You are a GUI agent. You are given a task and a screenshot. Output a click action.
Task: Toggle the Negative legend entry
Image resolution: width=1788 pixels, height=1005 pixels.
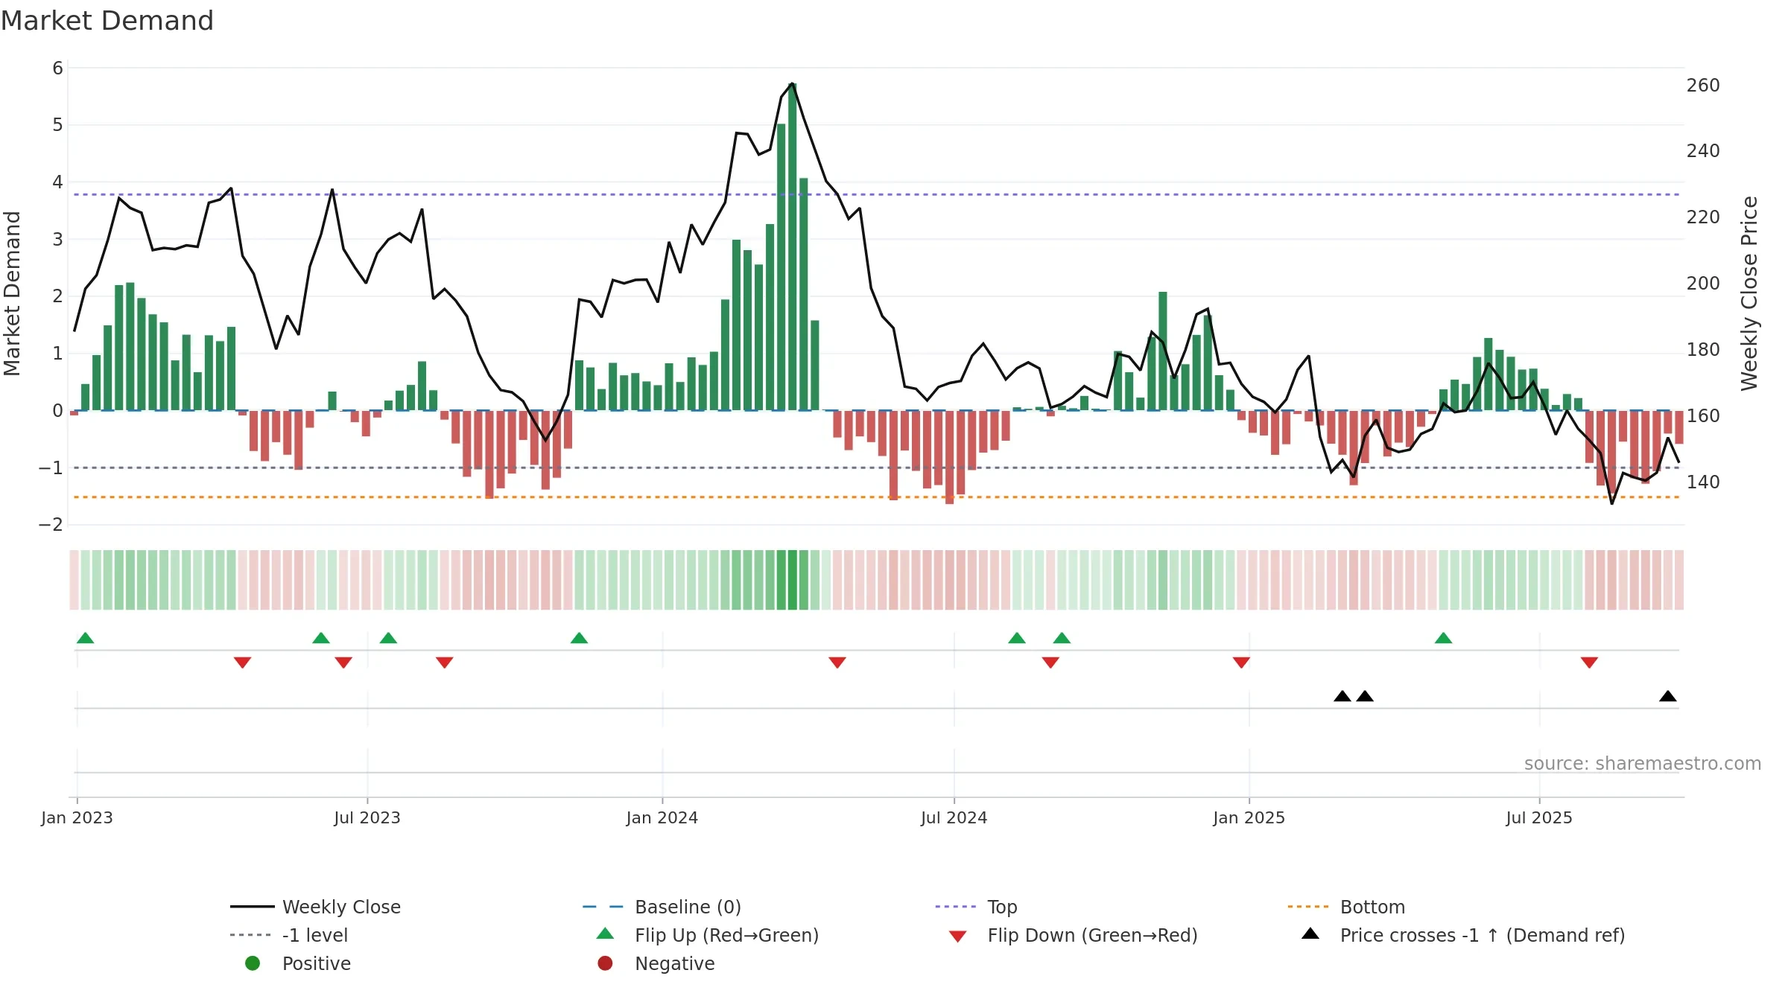coord(656,963)
